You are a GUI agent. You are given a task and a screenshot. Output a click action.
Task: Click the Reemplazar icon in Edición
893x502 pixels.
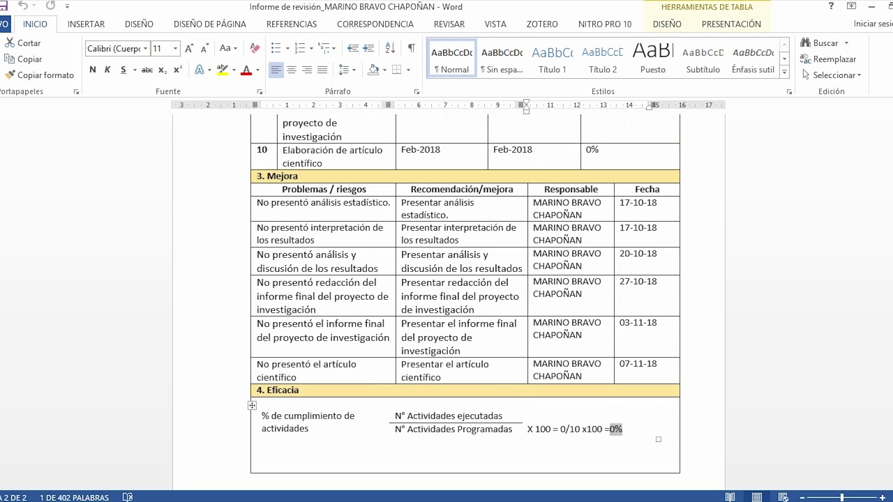pos(806,59)
